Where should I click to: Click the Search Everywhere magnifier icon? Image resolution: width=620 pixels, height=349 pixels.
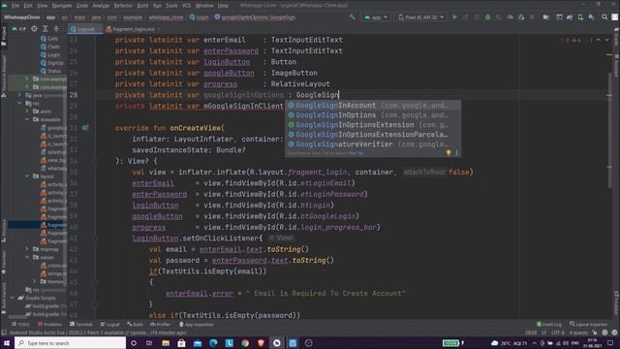click(x=604, y=17)
